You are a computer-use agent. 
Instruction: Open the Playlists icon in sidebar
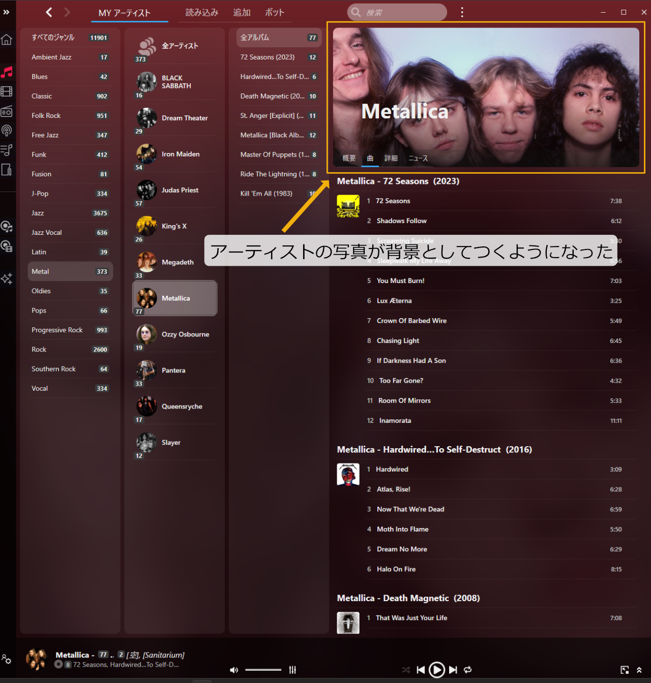pos(7,150)
